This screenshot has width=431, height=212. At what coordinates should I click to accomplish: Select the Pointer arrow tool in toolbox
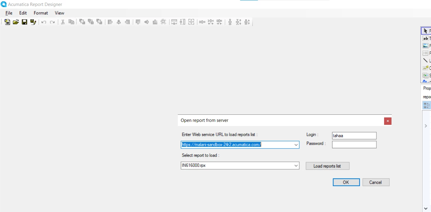click(426, 31)
